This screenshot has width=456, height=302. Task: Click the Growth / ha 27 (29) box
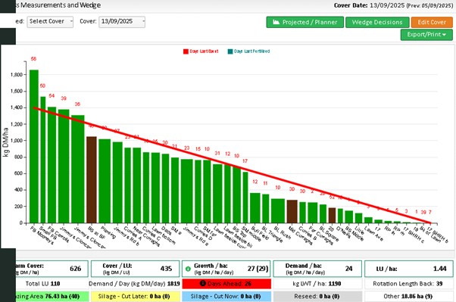click(226, 269)
